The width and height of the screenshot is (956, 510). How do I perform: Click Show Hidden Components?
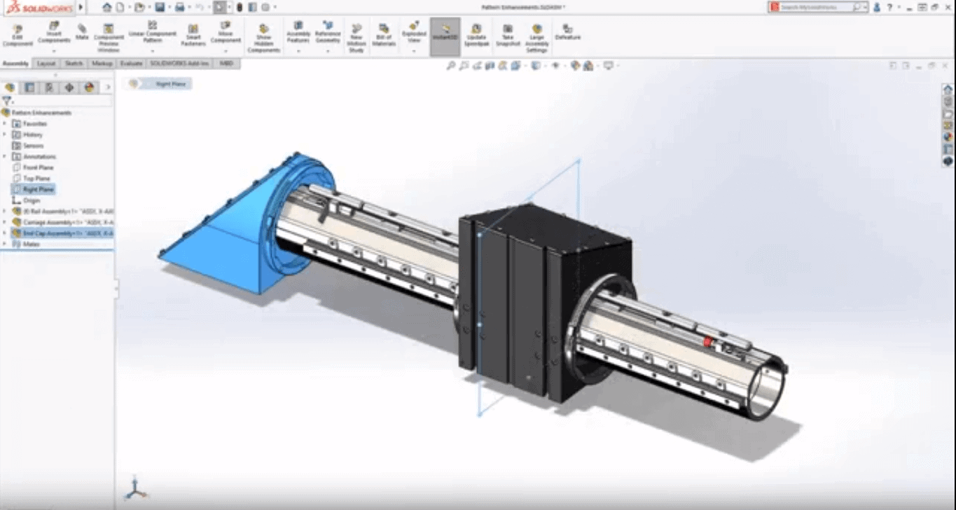[264, 38]
